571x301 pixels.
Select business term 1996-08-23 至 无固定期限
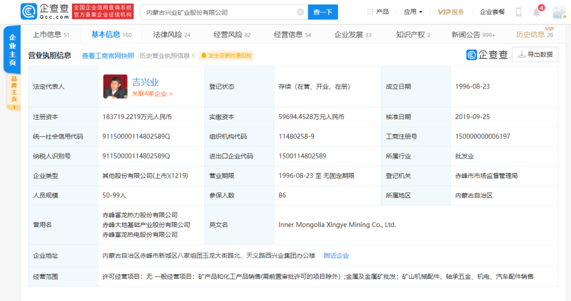[317, 176]
